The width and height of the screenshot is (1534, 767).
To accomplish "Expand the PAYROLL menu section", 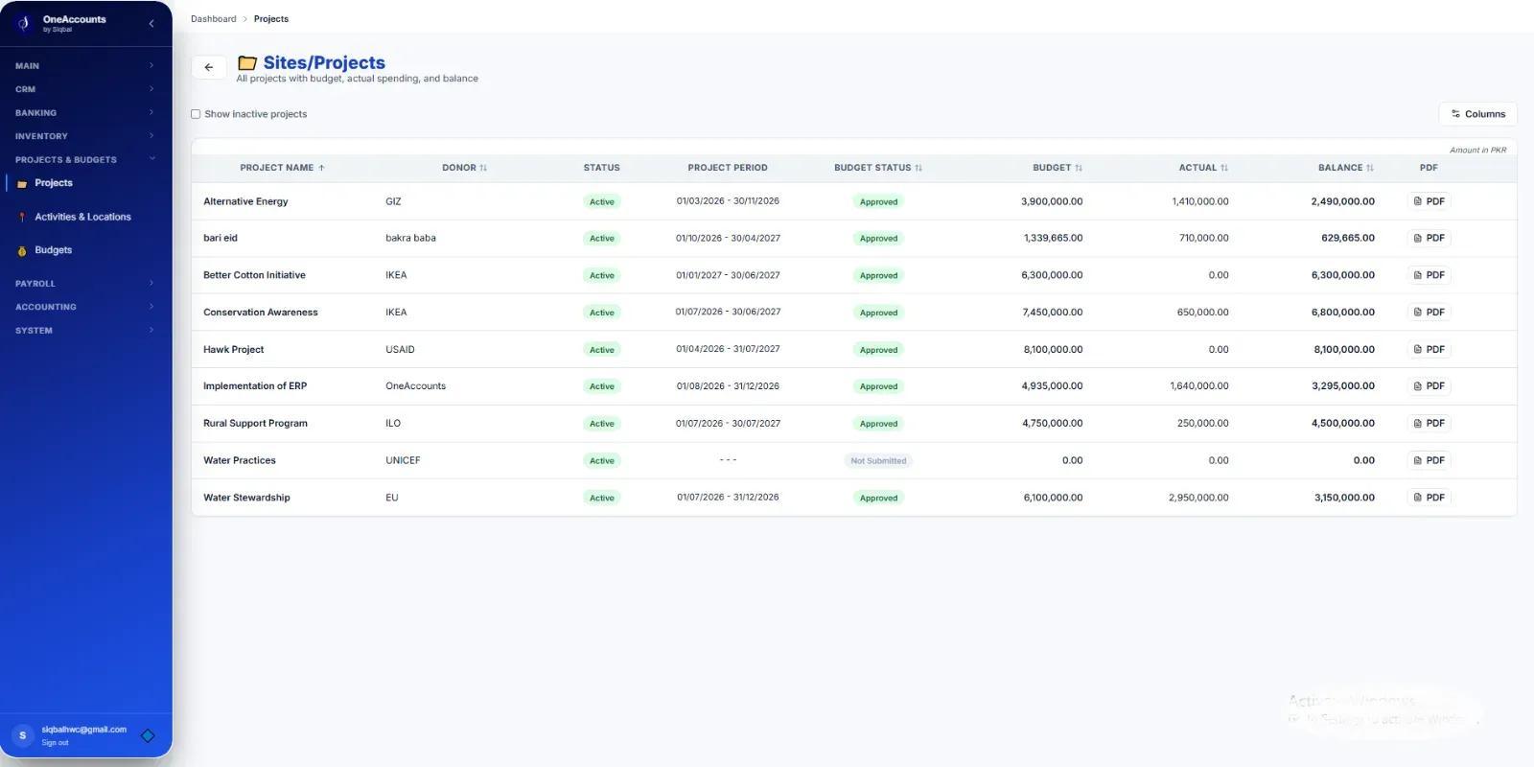I will coord(84,284).
